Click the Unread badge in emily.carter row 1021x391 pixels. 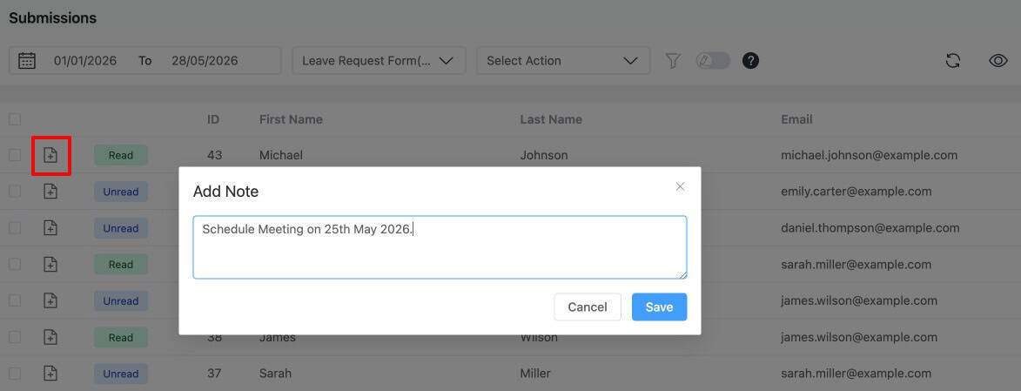pyautogui.click(x=120, y=192)
